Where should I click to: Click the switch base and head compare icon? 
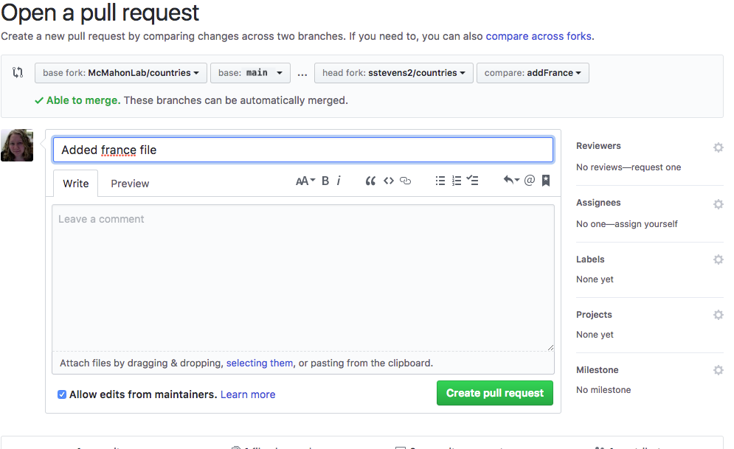click(18, 72)
